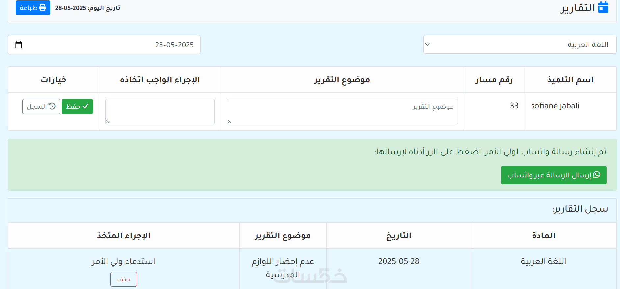Delete the report entry with حذف
The height and width of the screenshot is (289, 620).
coord(124,279)
